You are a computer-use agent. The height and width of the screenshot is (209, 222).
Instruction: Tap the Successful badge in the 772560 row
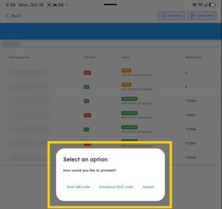coord(129,99)
